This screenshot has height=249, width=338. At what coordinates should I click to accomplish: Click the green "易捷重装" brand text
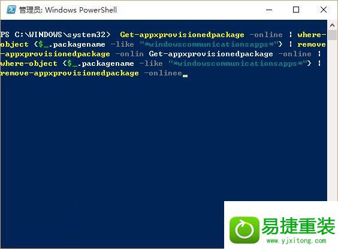(x=298, y=226)
